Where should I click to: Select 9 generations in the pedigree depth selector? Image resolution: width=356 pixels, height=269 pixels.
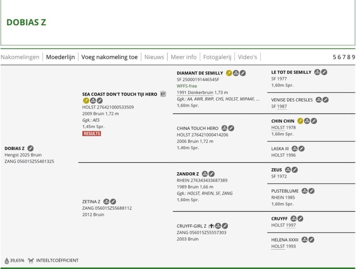353,57
